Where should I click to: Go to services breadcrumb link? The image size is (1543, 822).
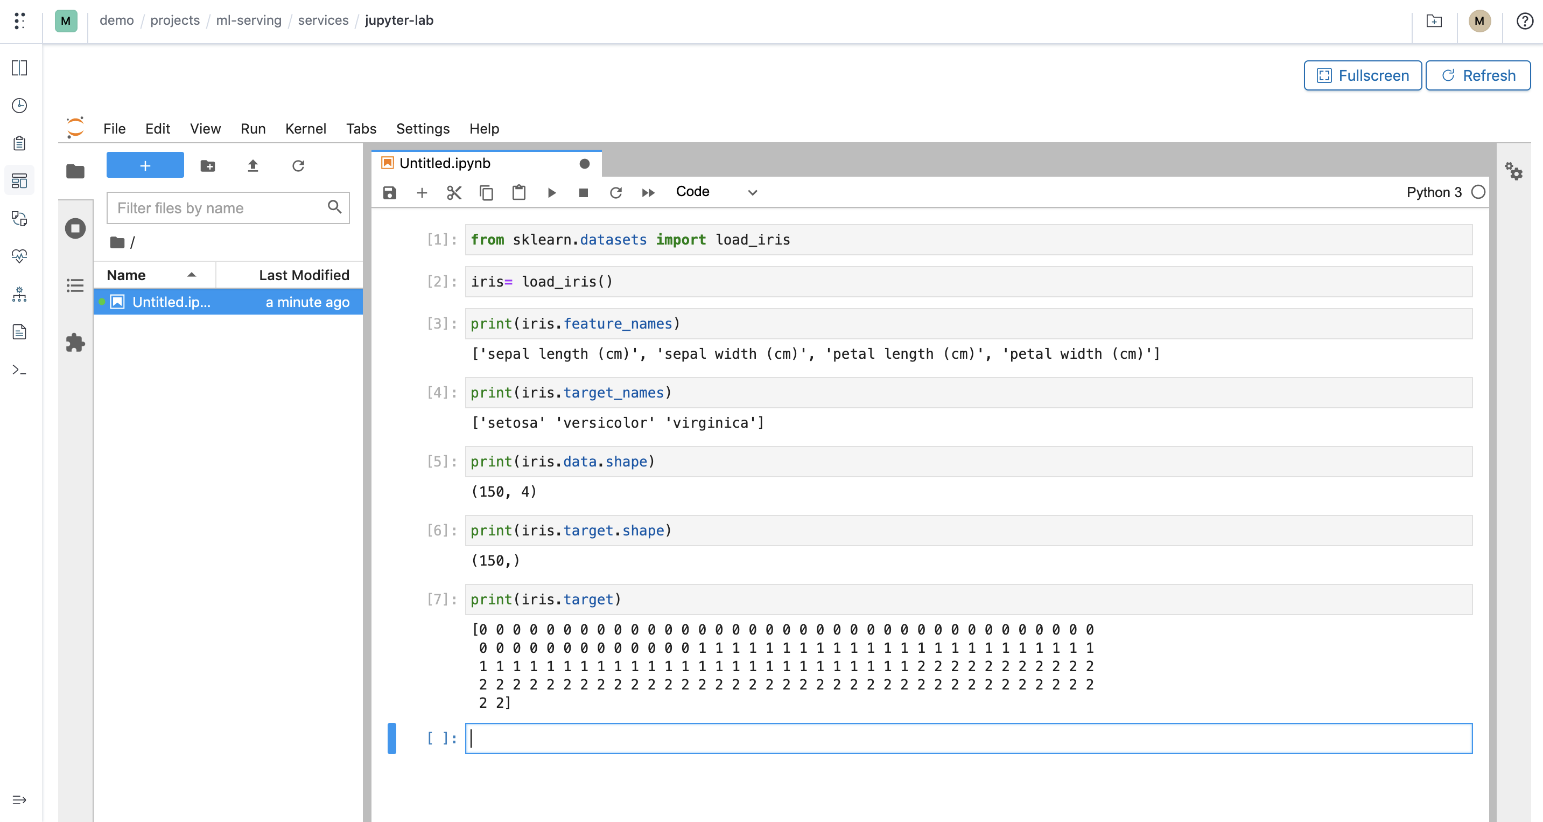click(323, 20)
